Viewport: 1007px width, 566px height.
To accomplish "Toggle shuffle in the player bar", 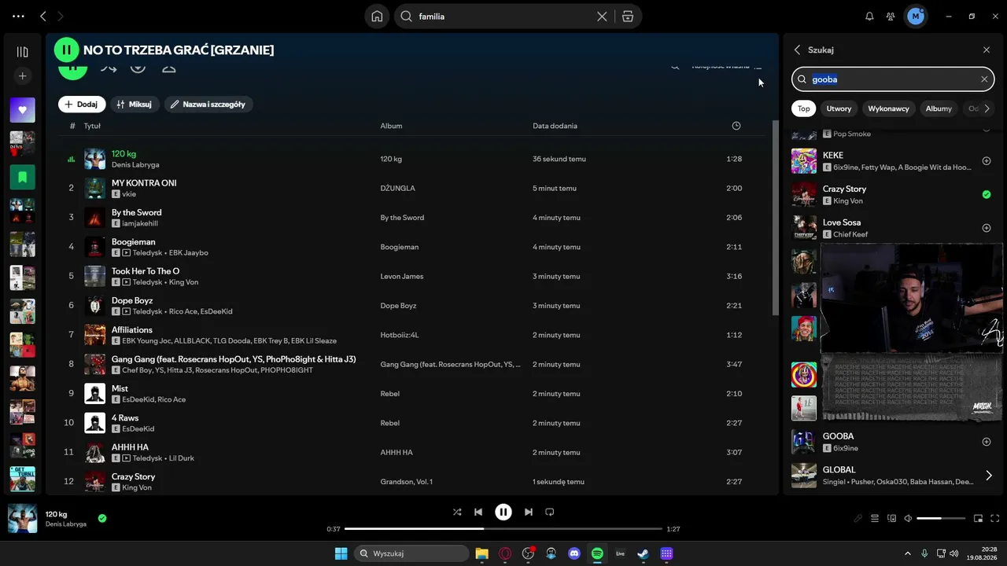I will (x=457, y=512).
